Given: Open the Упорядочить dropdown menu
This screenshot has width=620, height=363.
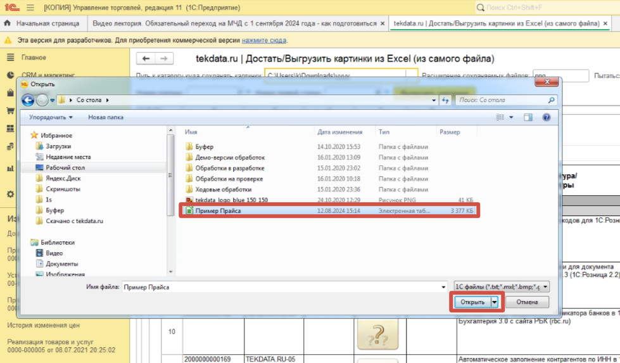Looking at the screenshot, I should click(x=51, y=117).
